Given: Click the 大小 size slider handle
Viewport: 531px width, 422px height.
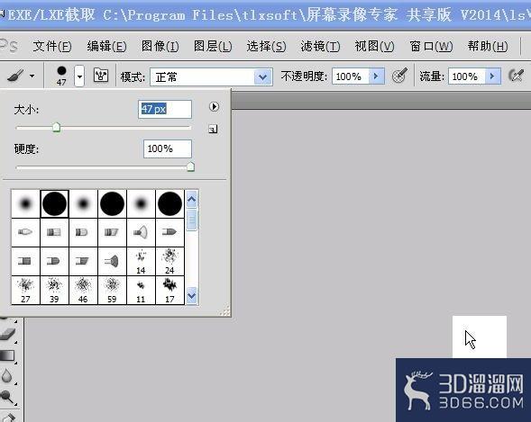Looking at the screenshot, I should pyautogui.click(x=57, y=128).
